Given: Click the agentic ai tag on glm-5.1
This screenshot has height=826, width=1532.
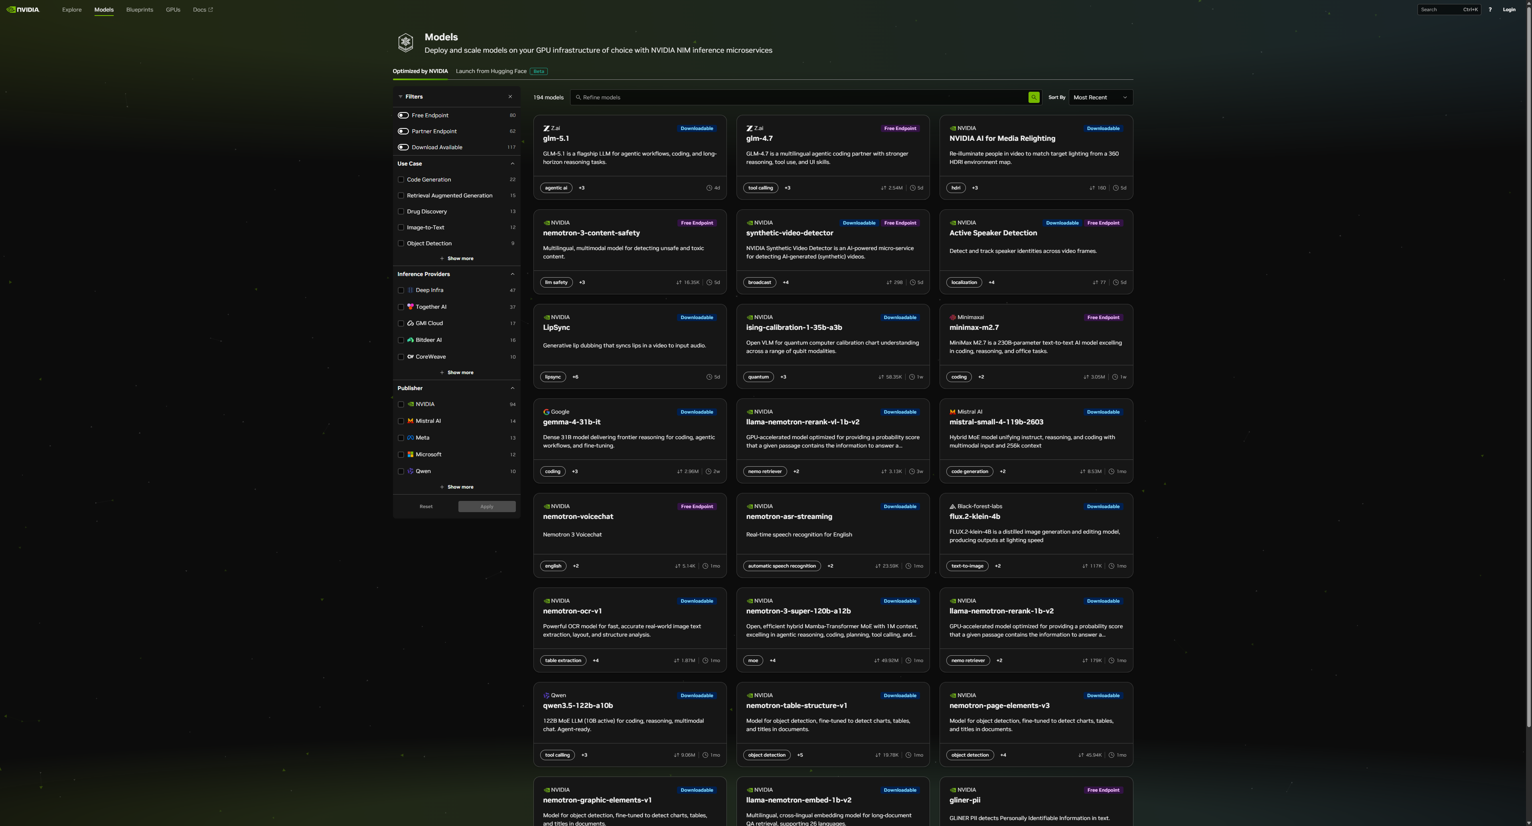Looking at the screenshot, I should coord(556,188).
